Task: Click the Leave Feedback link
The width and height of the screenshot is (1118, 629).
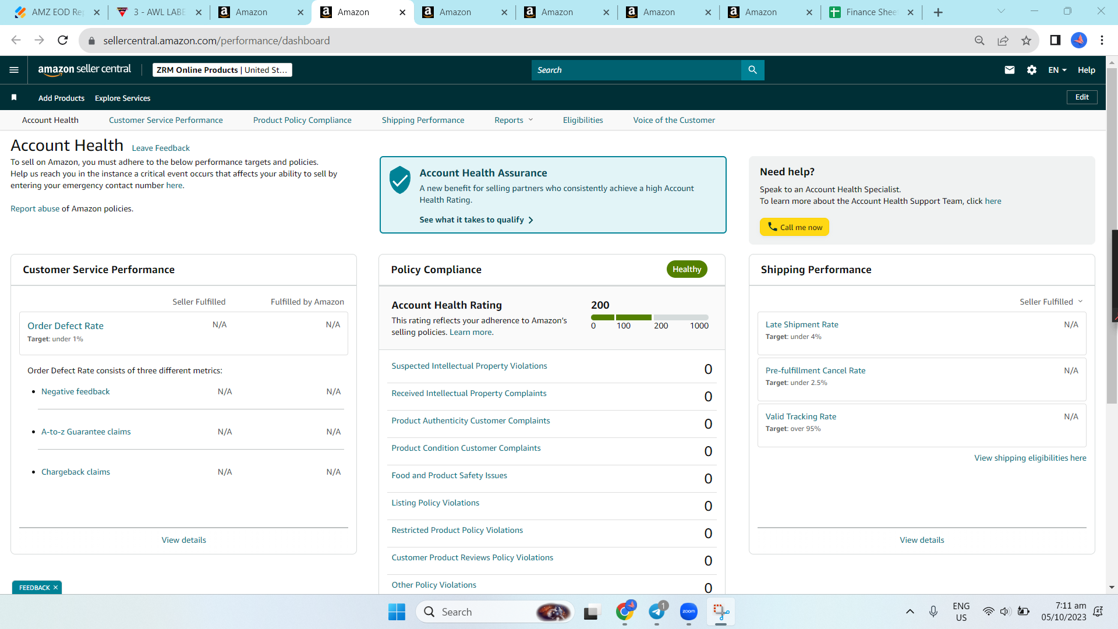Action: (x=161, y=148)
